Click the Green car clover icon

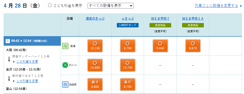[65, 65]
